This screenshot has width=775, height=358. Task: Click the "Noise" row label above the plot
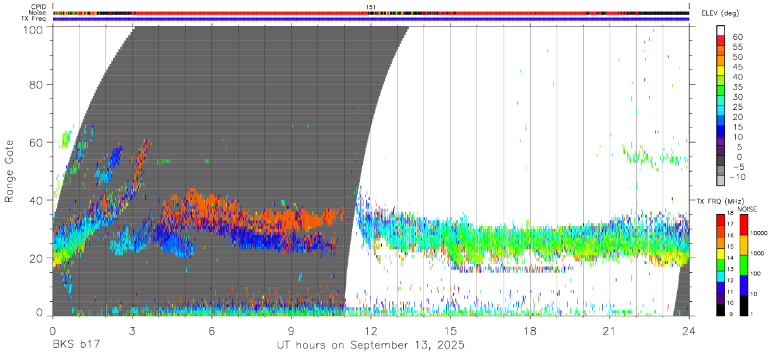click(x=38, y=13)
